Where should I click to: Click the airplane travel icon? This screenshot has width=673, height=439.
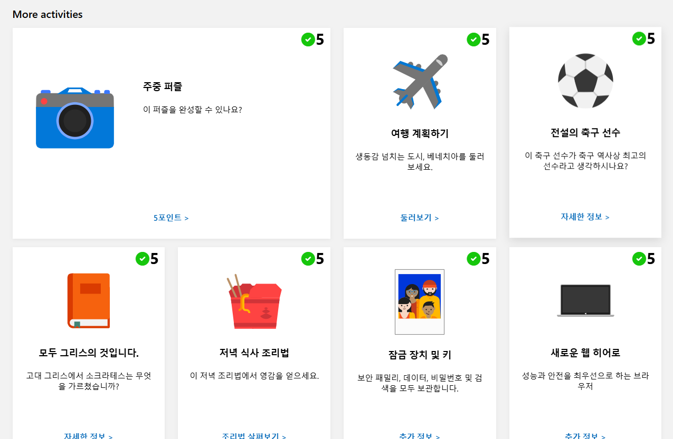click(x=420, y=82)
